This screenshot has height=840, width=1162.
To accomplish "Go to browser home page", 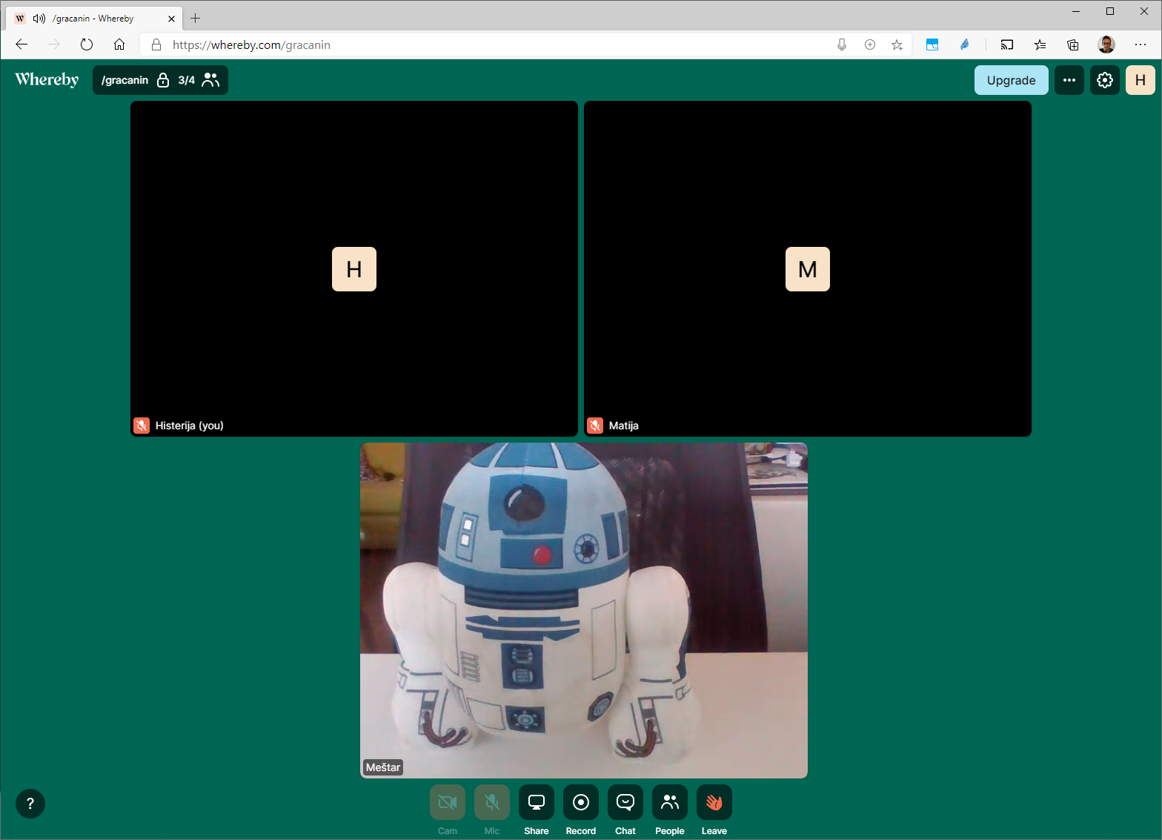I will pyautogui.click(x=119, y=44).
